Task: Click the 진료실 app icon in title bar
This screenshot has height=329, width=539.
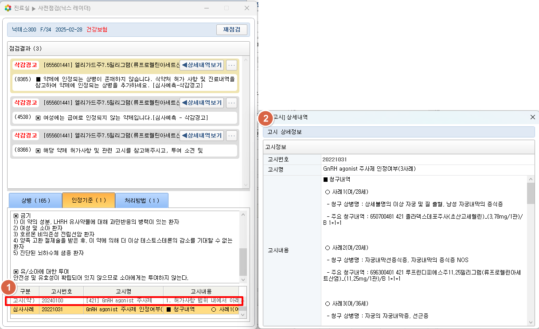Action: click(x=8, y=8)
